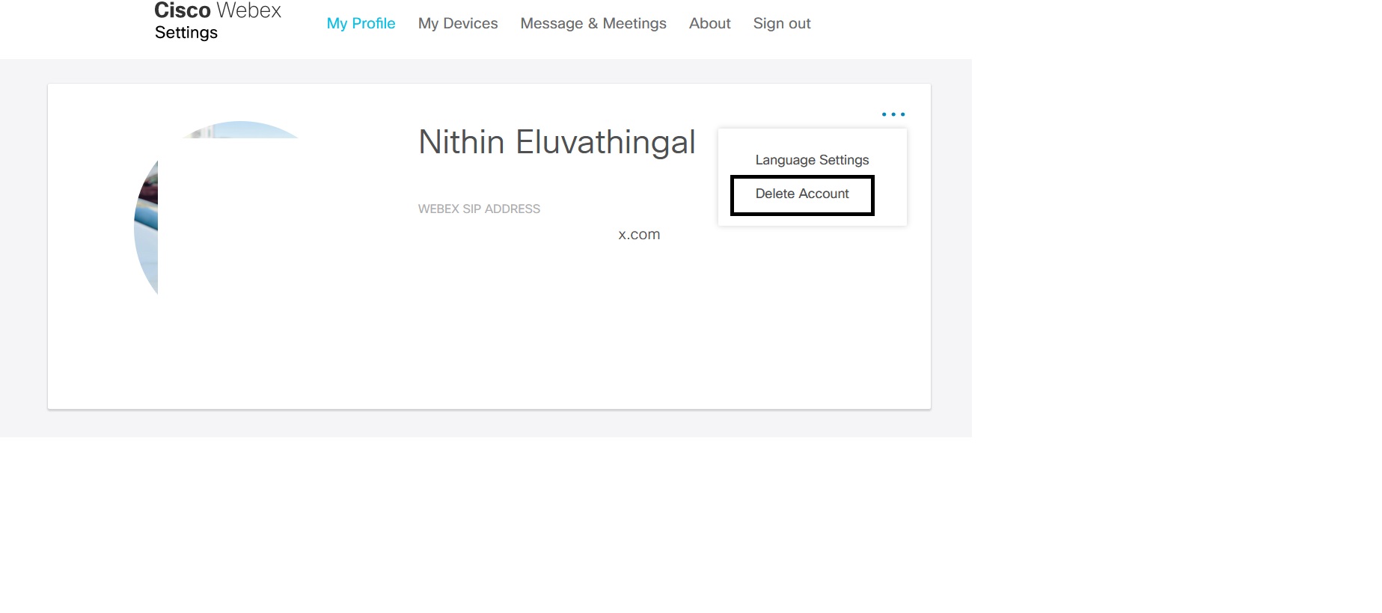Viewport: 1382px width, 613px height.
Task: Click the Settings subtitle under the logo
Action: [x=186, y=33]
